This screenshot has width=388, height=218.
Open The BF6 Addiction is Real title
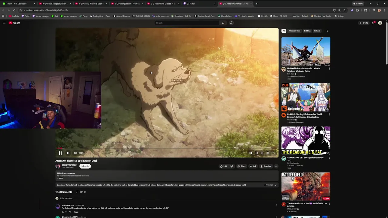point(307,205)
